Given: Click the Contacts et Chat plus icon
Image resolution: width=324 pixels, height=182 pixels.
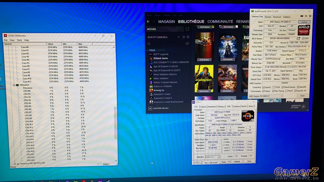Looking at the screenshot, I should 303,107.
